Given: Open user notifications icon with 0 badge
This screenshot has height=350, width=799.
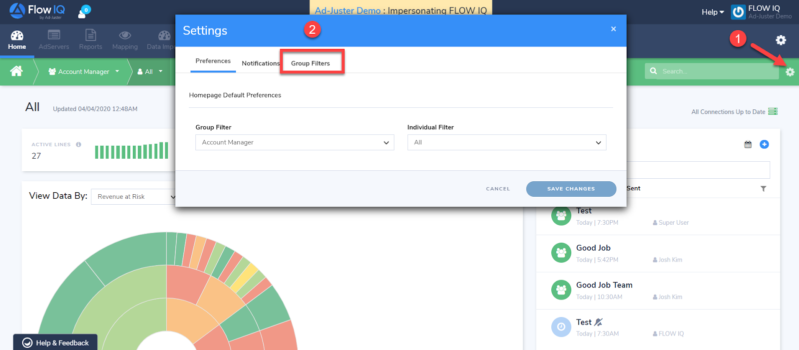Looking at the screenshot, I should pyautogui.click(x=84, y=11).
